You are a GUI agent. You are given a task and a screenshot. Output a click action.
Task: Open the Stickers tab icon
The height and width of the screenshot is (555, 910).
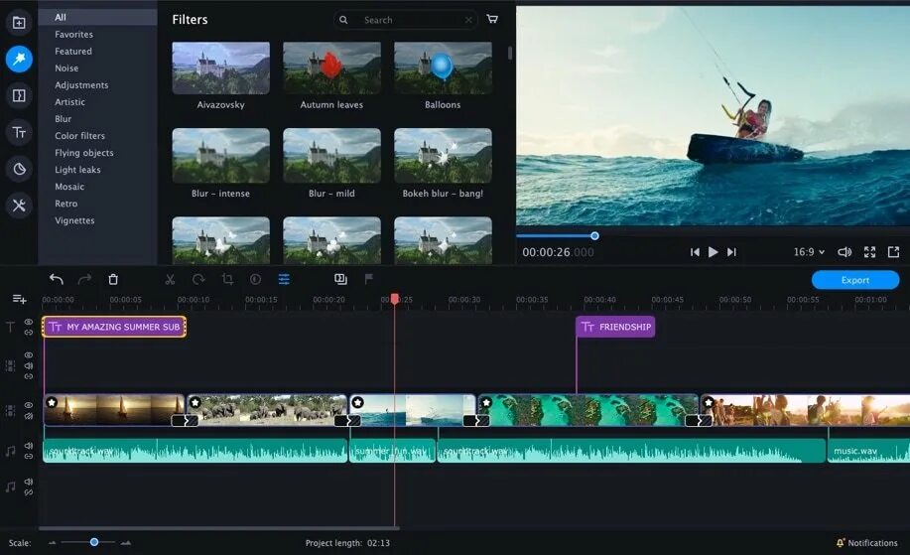[19, 169]
